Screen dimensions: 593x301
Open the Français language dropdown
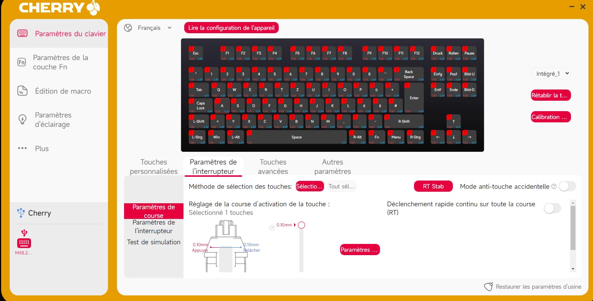click(154, 28)
